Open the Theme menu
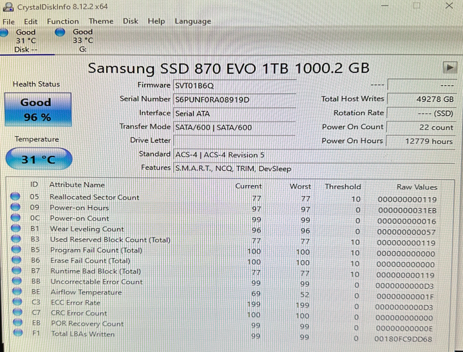Viewport: 463px width, 352px height. pyautogui.click(x=101, y=21)
